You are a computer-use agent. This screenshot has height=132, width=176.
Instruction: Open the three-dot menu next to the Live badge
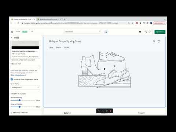[32, 32]
